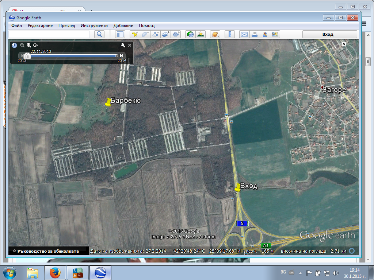Toggle the sidebar panel visibility
374x280 pixels.
tap(120, 34)
